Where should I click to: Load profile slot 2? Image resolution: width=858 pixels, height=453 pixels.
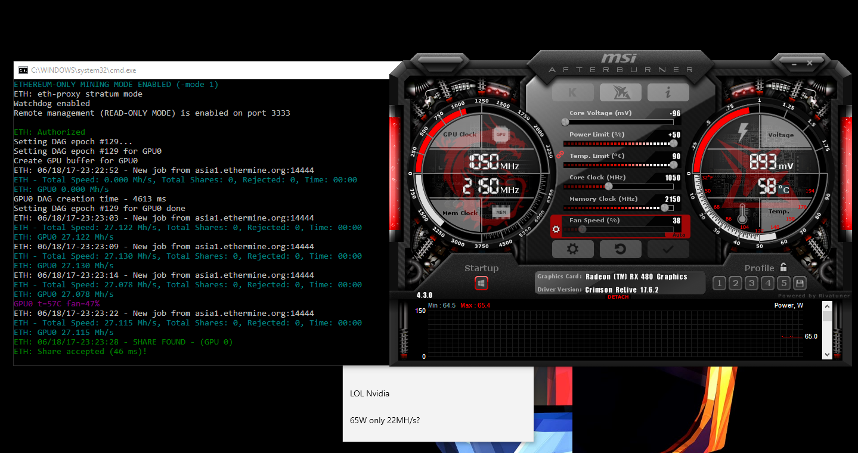pos(735,283)
